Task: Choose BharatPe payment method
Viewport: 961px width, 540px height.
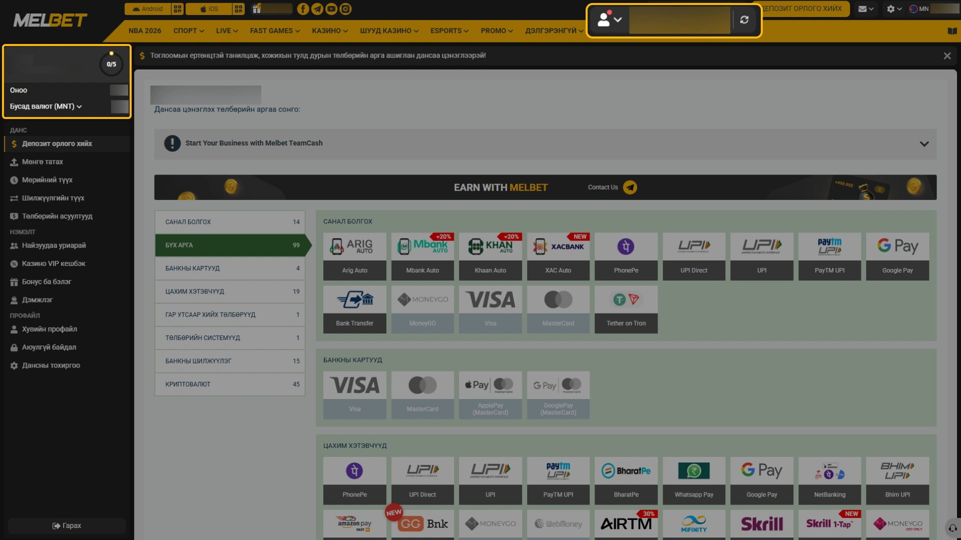Action: point(626,481)
